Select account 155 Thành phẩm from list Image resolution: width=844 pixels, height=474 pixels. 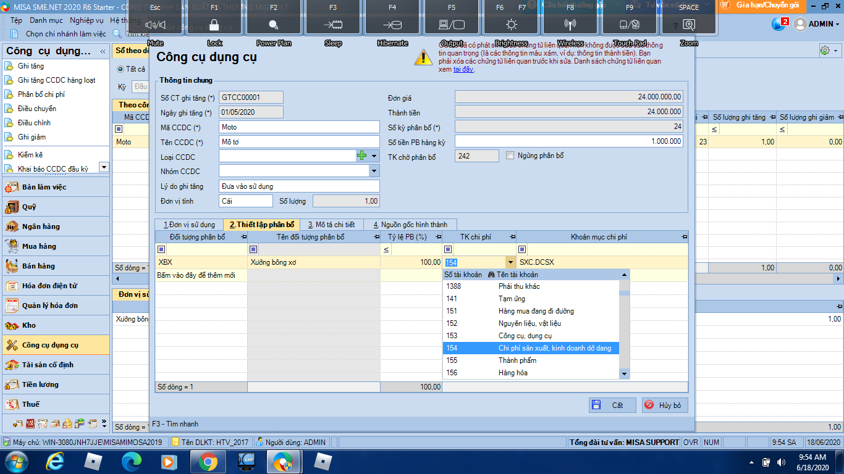click(x=517, y=360)
